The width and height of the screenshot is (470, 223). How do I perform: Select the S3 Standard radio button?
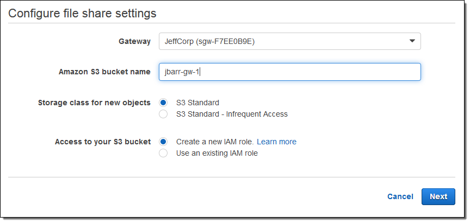tap(163, 103)
